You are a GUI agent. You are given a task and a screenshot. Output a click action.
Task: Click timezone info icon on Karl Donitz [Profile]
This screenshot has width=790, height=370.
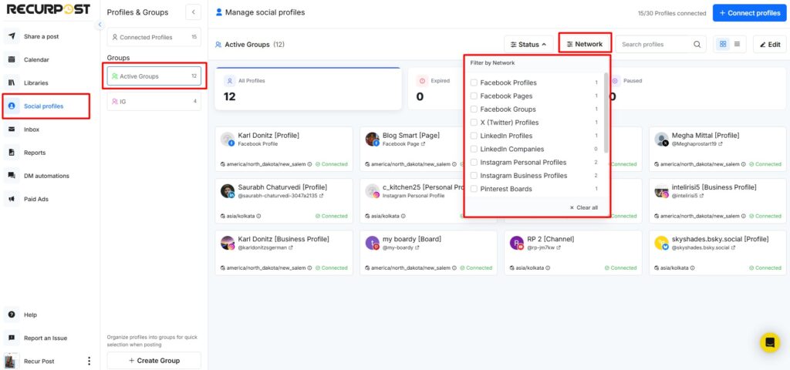click(309, 164)
